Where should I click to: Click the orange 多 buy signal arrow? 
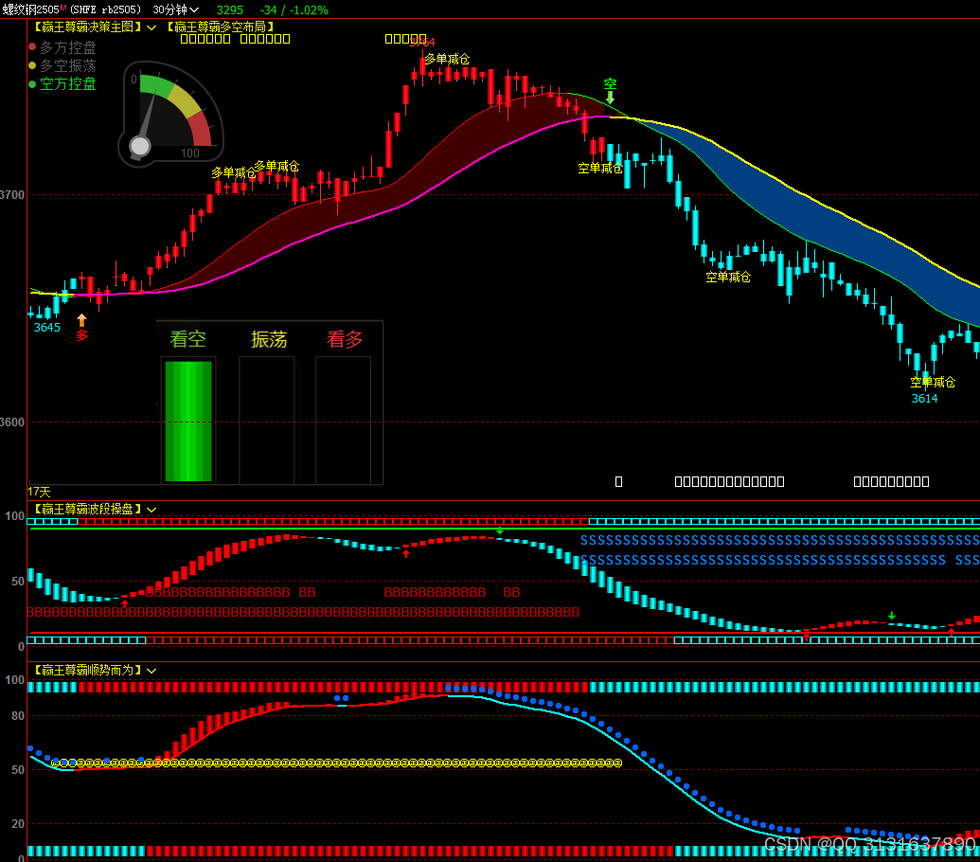click(81, 320)
